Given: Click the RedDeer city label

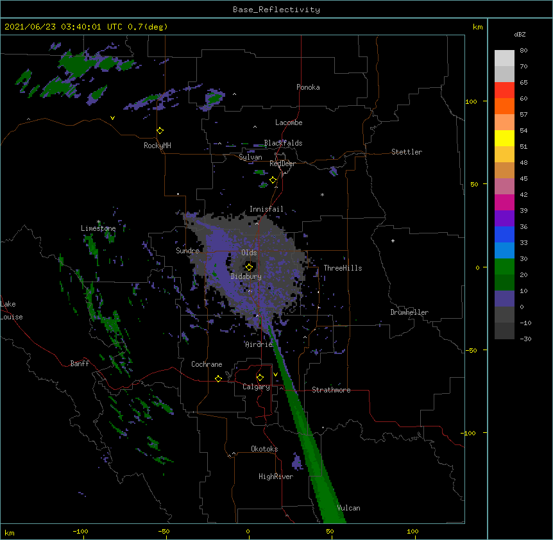Looking at the screenshot, I should [282, 164].
